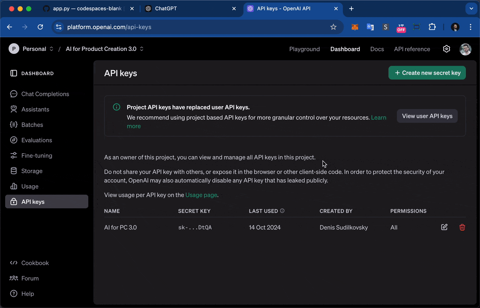This screenshot has height=308, width=480.
Task: Open the user profile avatar on the OpenAI page
Action: pyautogui.click(x=465, y=49)
